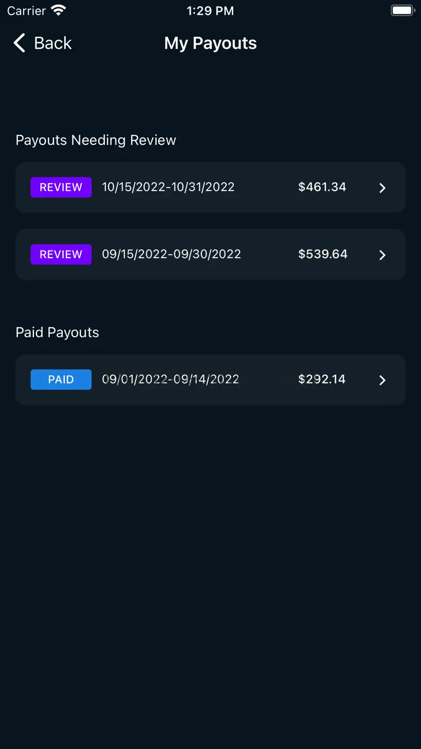Select the 09/15/2022-09/30/2022 date range
421x749 pixels.
172,254
